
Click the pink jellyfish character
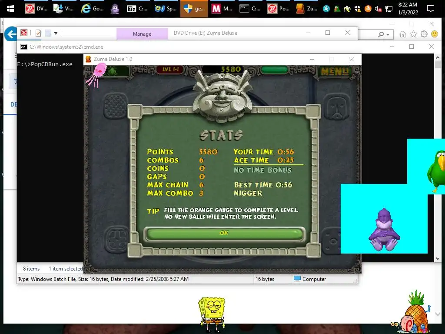point(97,74)
